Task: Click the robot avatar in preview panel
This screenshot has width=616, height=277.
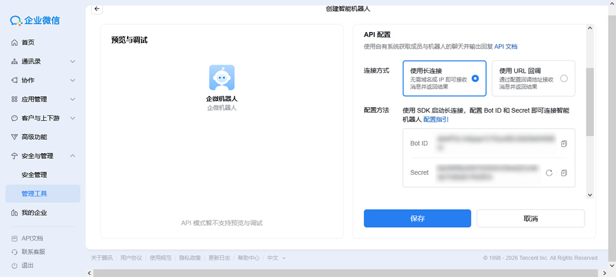Action: pos(221,78)
